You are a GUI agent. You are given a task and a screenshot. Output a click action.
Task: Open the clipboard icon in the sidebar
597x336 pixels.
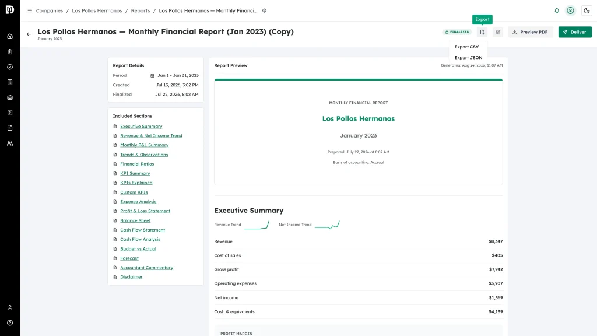click(x=10, y=52)
